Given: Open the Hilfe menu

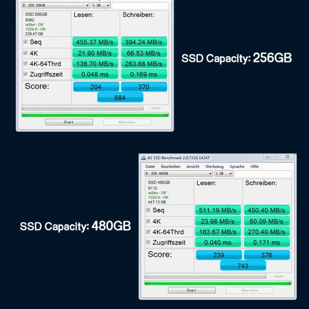Looking at the screenshot, I should (x=254, y=167).
